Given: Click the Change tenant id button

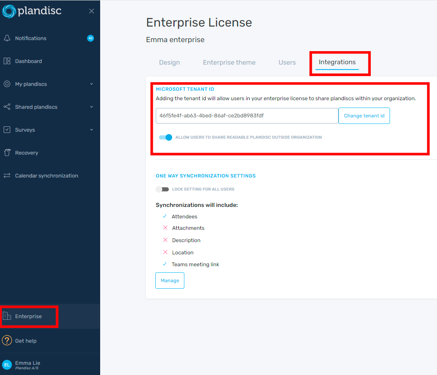Looking at the screenshot, I should (x=364, y=116).
